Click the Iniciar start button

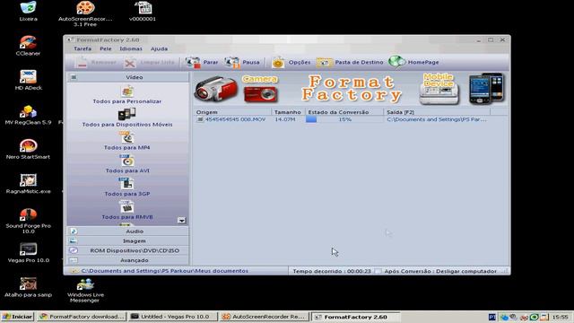[x=17, y=317]
